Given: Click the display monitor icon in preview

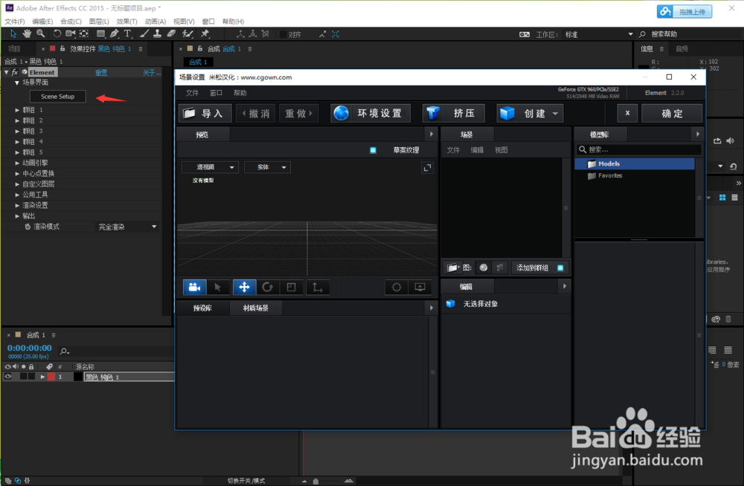Looking at the screenshot, I should pos(420,287).
